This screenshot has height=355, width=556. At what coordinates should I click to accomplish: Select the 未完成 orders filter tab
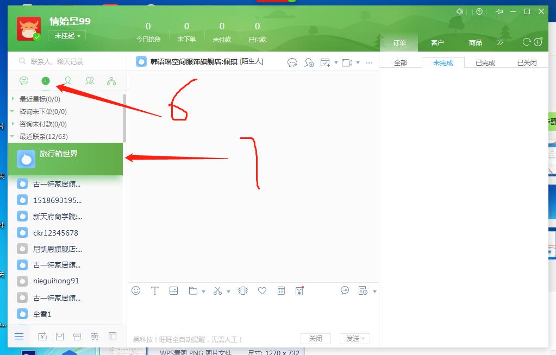443,63
